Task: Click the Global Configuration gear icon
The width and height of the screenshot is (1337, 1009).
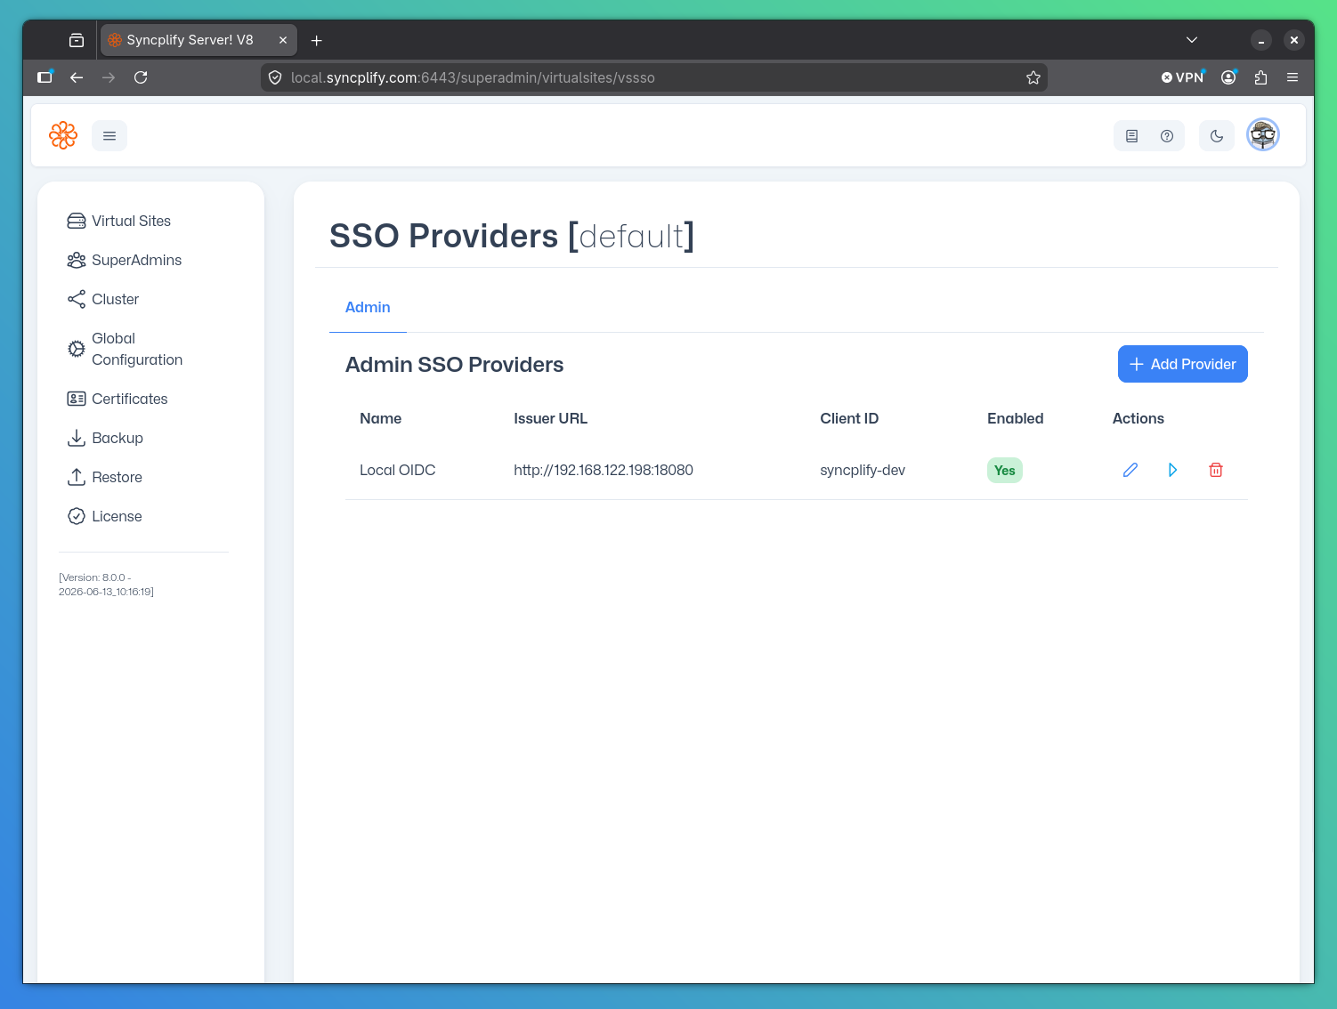Action: (x=77, y=349)
